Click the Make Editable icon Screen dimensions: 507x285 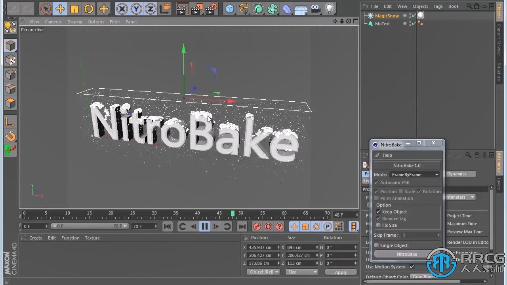coord(10,27)
